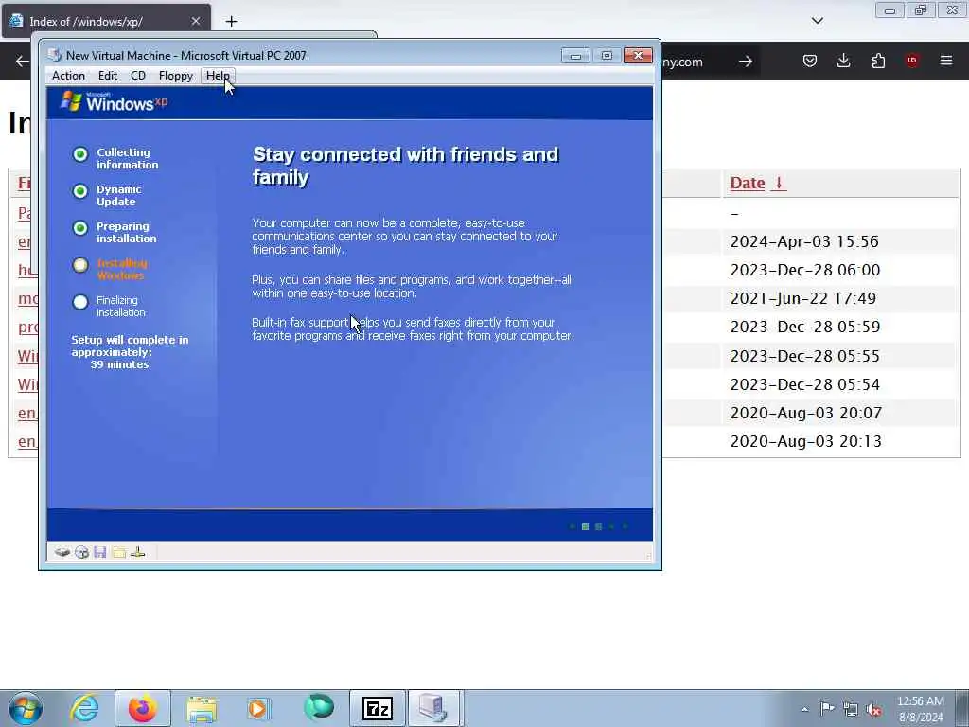The width and height of the screenshot is (969, 727).
Task: Click the muted volume tray icon
Action: [x=873, y=709]
